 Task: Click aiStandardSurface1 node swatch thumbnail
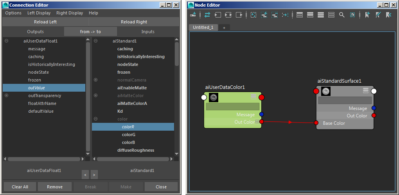coord(326,91)
